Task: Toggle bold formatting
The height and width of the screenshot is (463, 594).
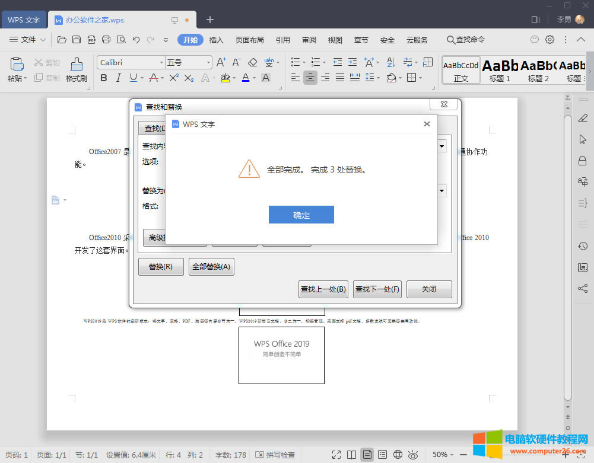Action: 104,78
